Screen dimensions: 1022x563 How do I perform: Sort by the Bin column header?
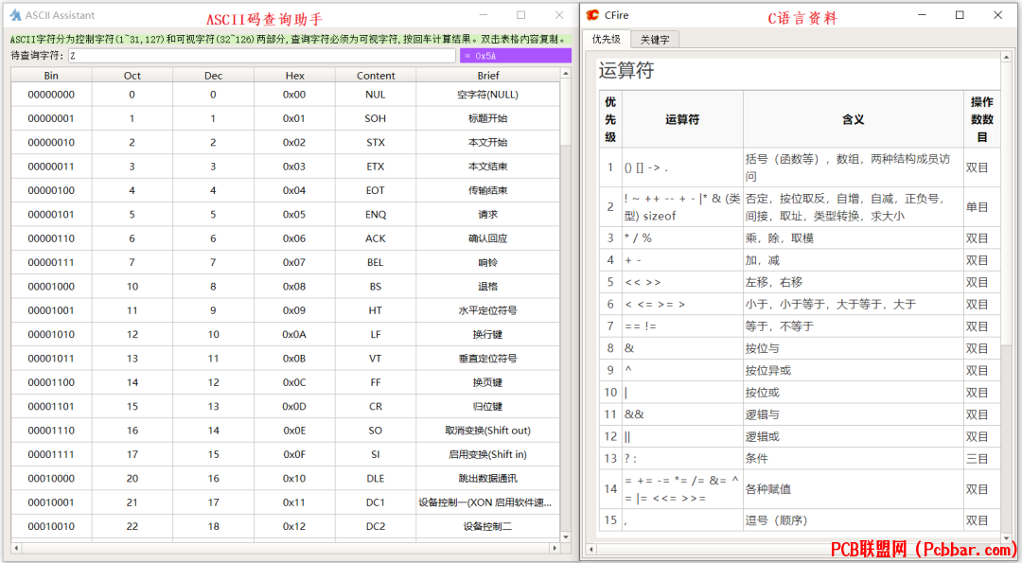click(51, 76)
